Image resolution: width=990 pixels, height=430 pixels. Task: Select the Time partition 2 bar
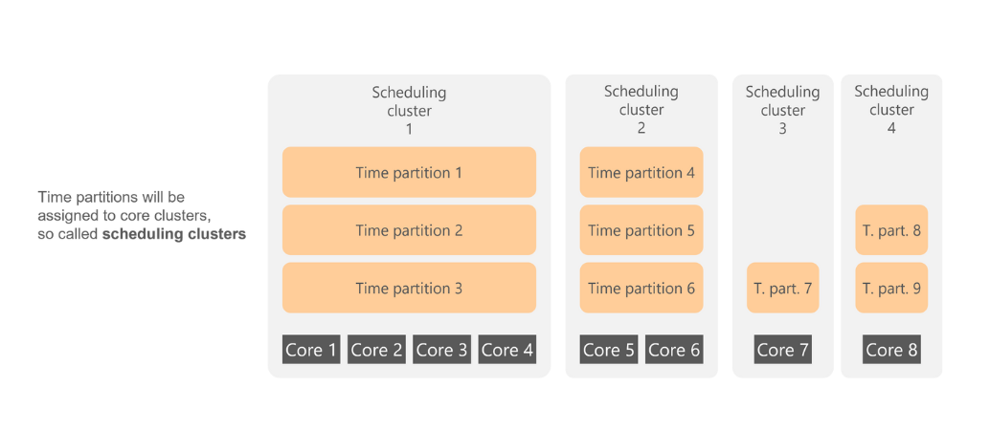tap(409, 230)
